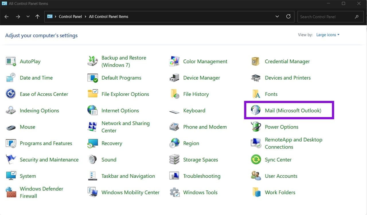Viewport: 367px width, 215px height.
Task: Click the Internet Options globe icon
Action: 93,110
